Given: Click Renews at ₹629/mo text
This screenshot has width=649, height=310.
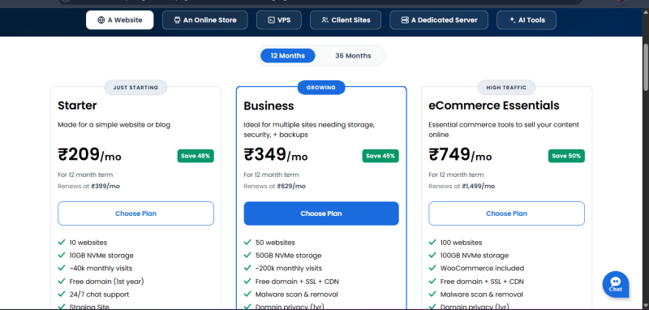Looking at the screenshot, I should pos(274,187).
